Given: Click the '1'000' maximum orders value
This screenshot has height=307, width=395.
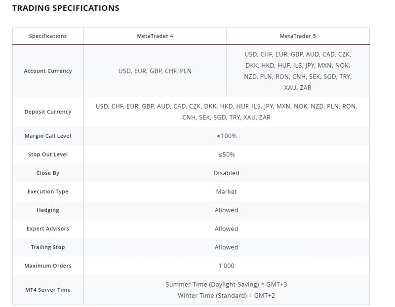Looking at the screenshot, I should pos(226,266).
